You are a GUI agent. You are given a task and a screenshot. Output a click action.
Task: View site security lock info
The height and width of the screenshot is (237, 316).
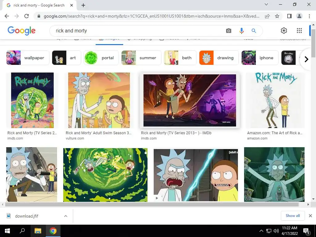tap(39, 16)
